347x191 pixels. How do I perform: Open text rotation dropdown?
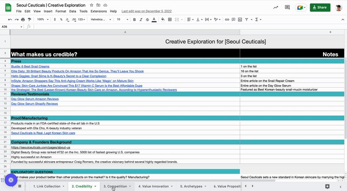click(x=217, y=19)
